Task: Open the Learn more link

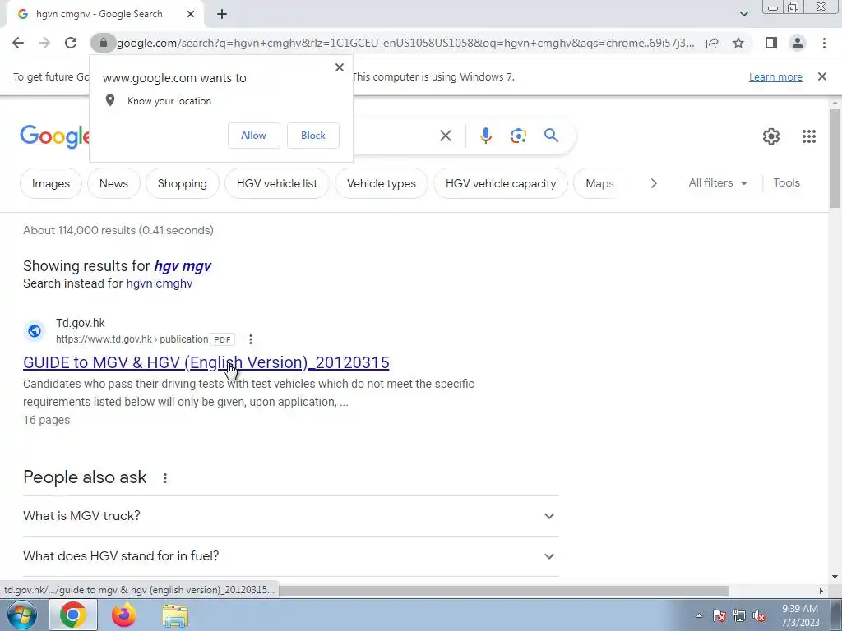Action: click(x=775, y=76)
